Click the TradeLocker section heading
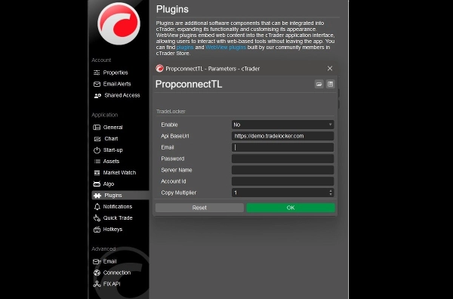This screenshot has width=453, height=299. point(171,112)
